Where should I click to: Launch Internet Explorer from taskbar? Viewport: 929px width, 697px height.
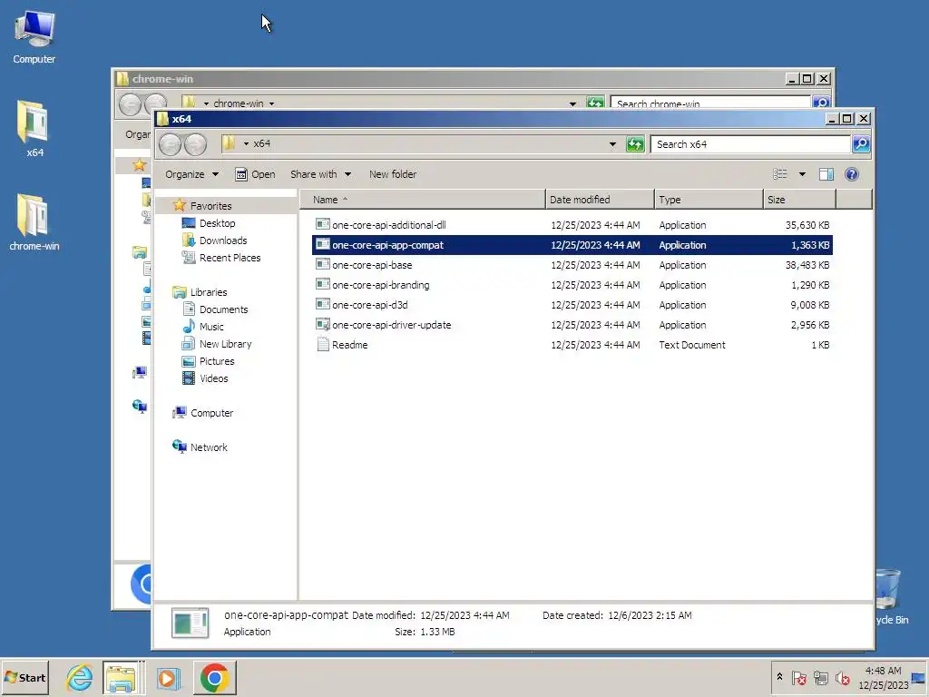click(80, 677)
